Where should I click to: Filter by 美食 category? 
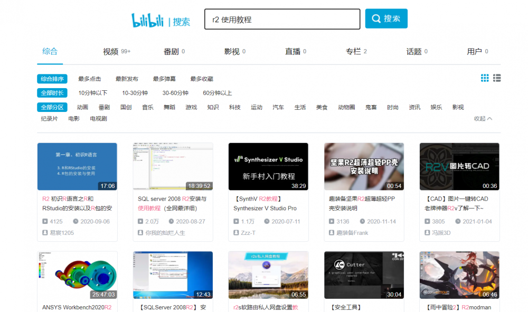(x=322, y=107)
